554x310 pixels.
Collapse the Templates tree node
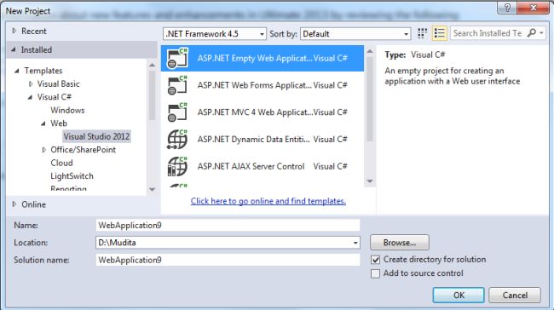coord(16,71)
